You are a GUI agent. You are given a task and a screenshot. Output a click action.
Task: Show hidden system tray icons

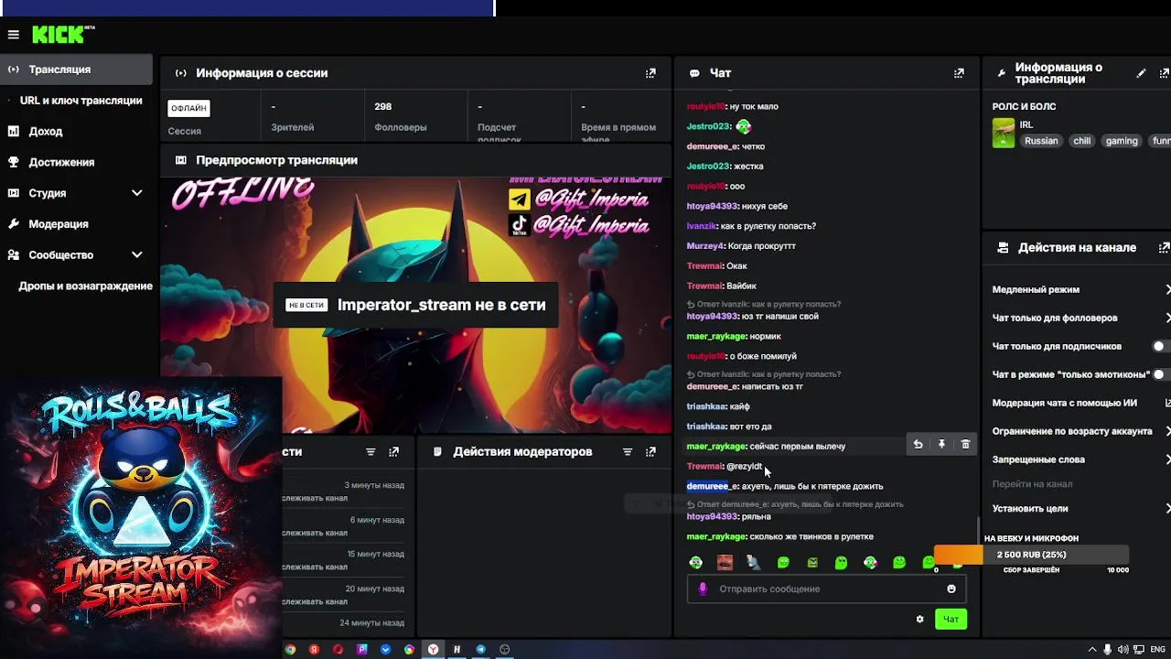(x=1091, y=650)
